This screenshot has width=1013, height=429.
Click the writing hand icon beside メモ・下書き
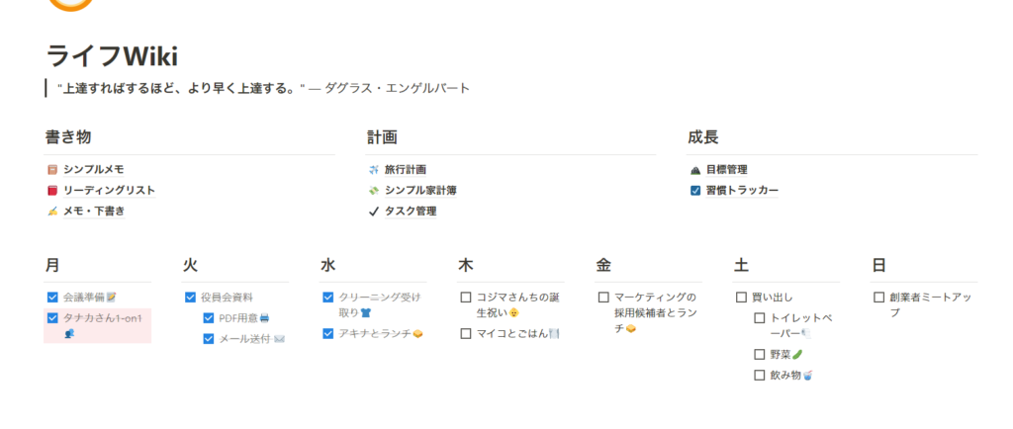52,211
